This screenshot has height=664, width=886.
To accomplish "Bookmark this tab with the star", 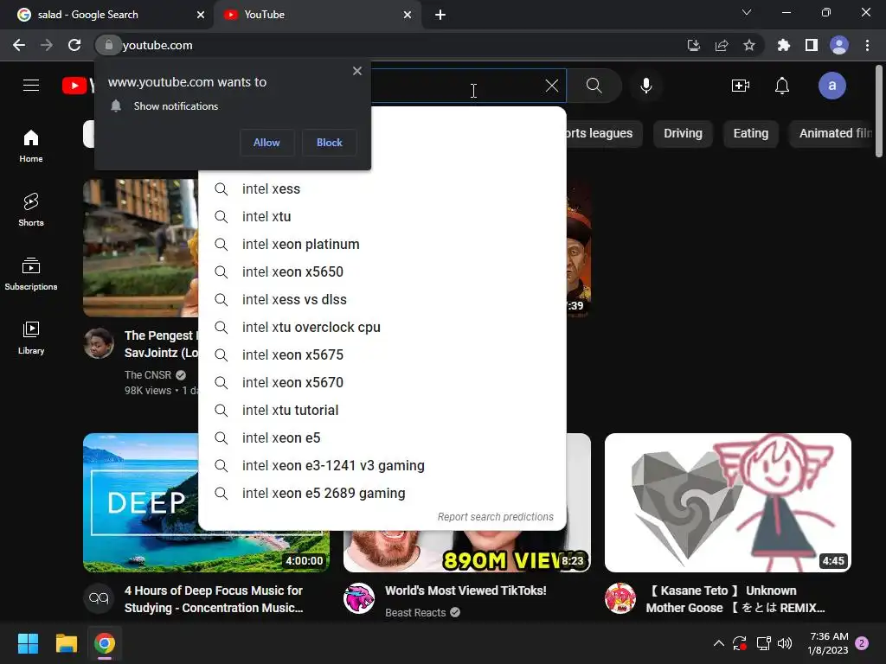I will tap(749, 45).
